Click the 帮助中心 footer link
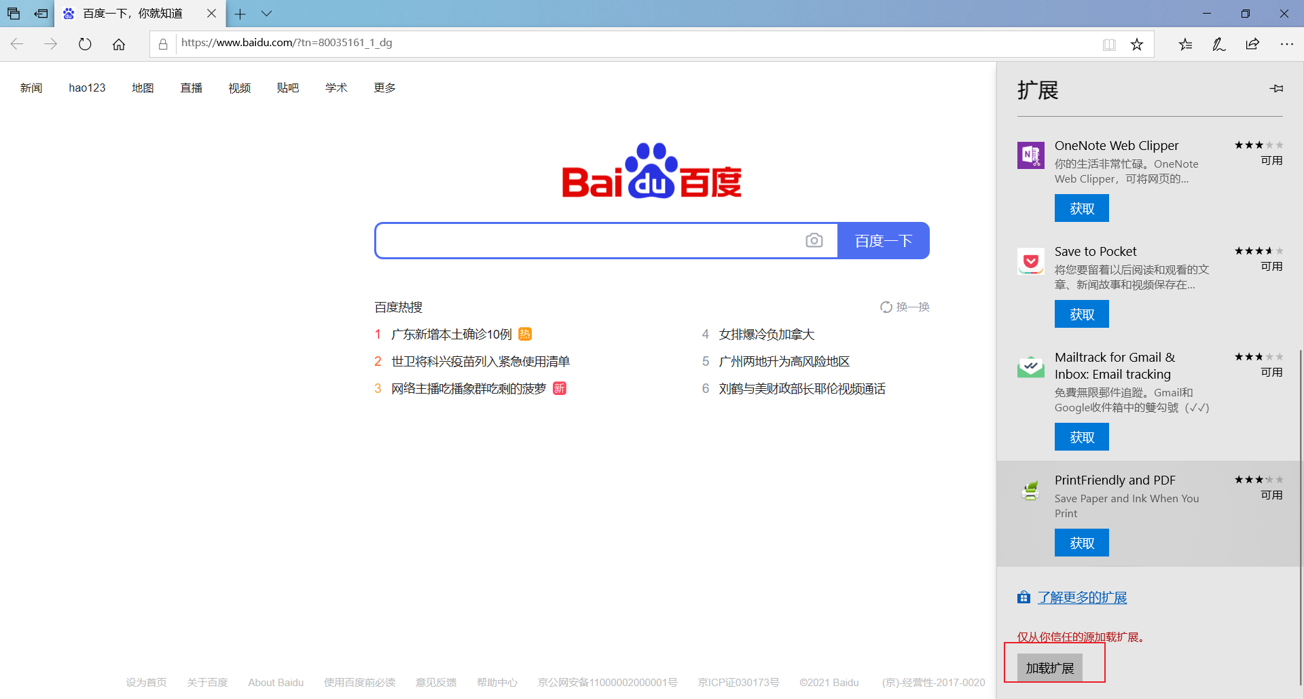 497,683
